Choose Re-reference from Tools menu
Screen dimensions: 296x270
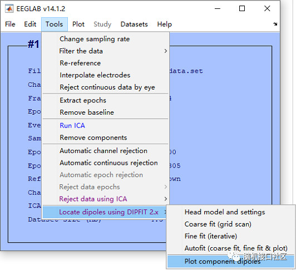click(x=106, y=63)
